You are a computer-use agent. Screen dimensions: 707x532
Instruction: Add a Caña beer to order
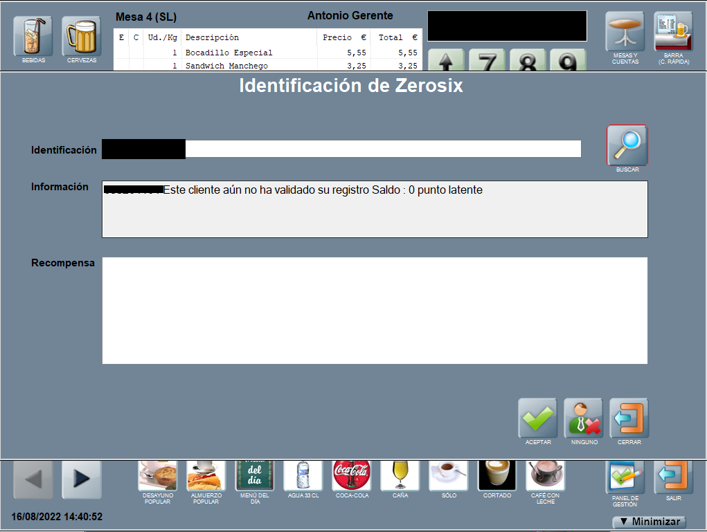click(400, 475)
